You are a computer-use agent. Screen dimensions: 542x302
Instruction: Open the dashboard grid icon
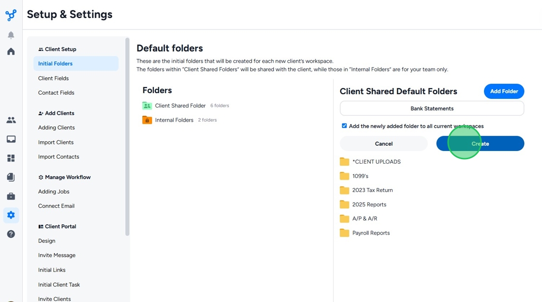pyautogui.click(x=11, y=158)
